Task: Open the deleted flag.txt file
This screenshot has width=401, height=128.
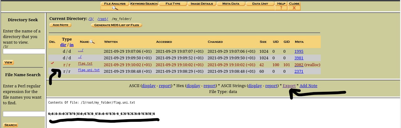Action: [x=85, y=64]
